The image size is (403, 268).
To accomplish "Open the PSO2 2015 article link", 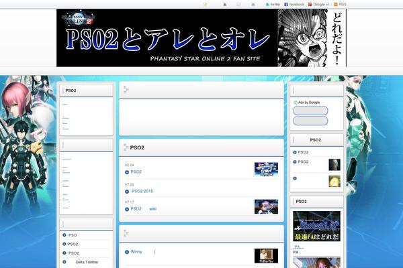I will click(x=142, y=192).
